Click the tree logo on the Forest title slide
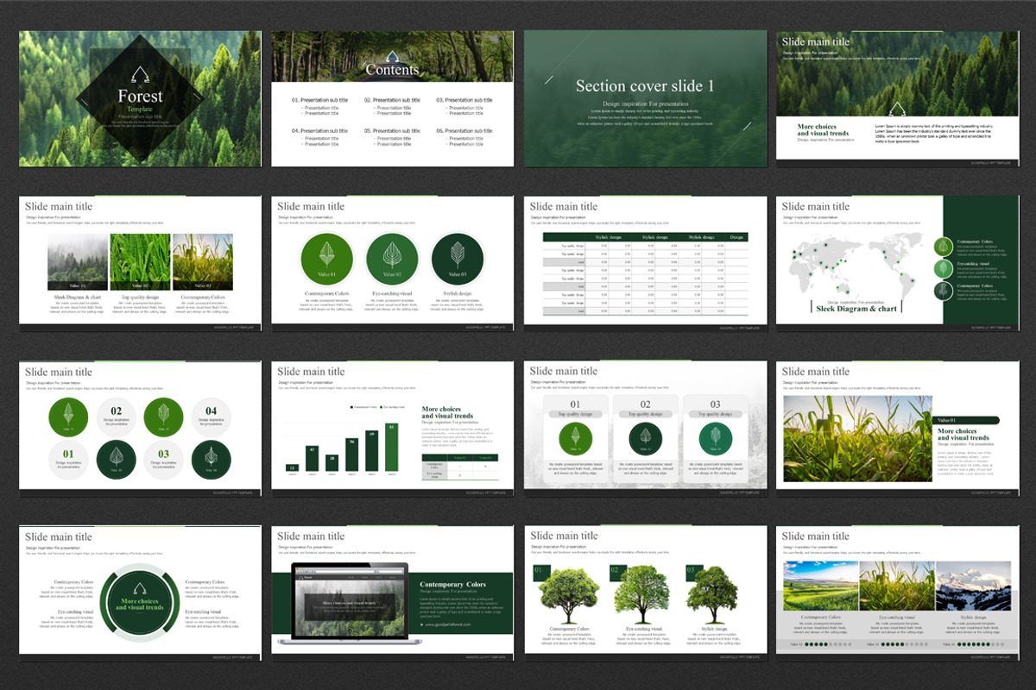 click(x=139, y=73)
